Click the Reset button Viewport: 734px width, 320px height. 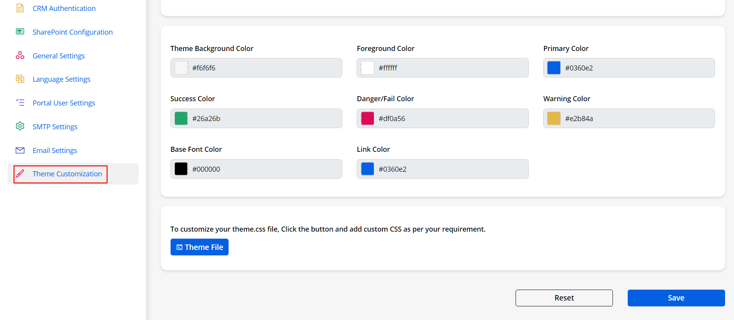[x=564, y=298]
